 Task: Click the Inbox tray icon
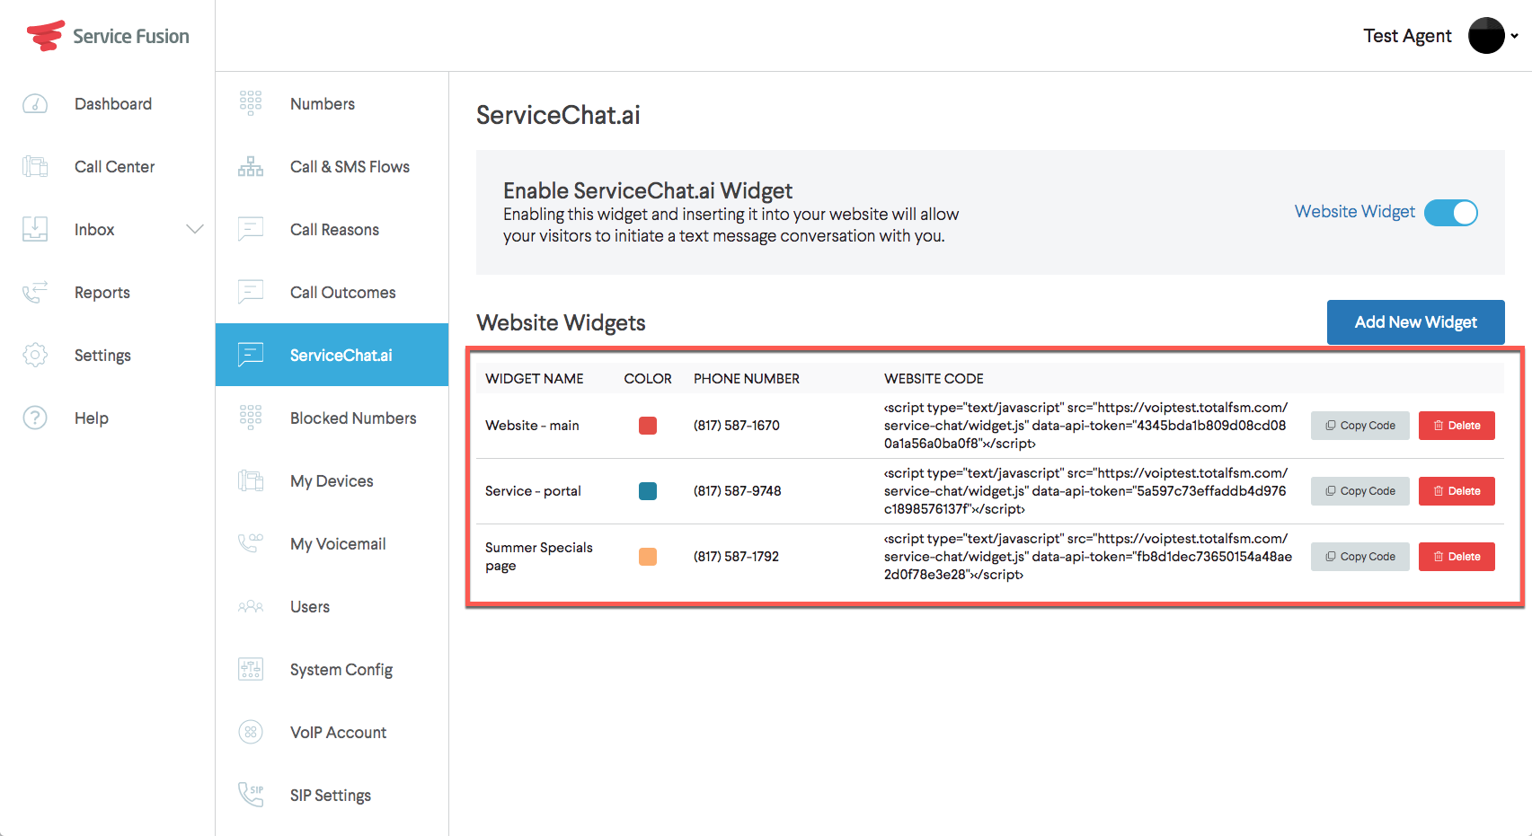pyautogui.click(x=35, y=229)
